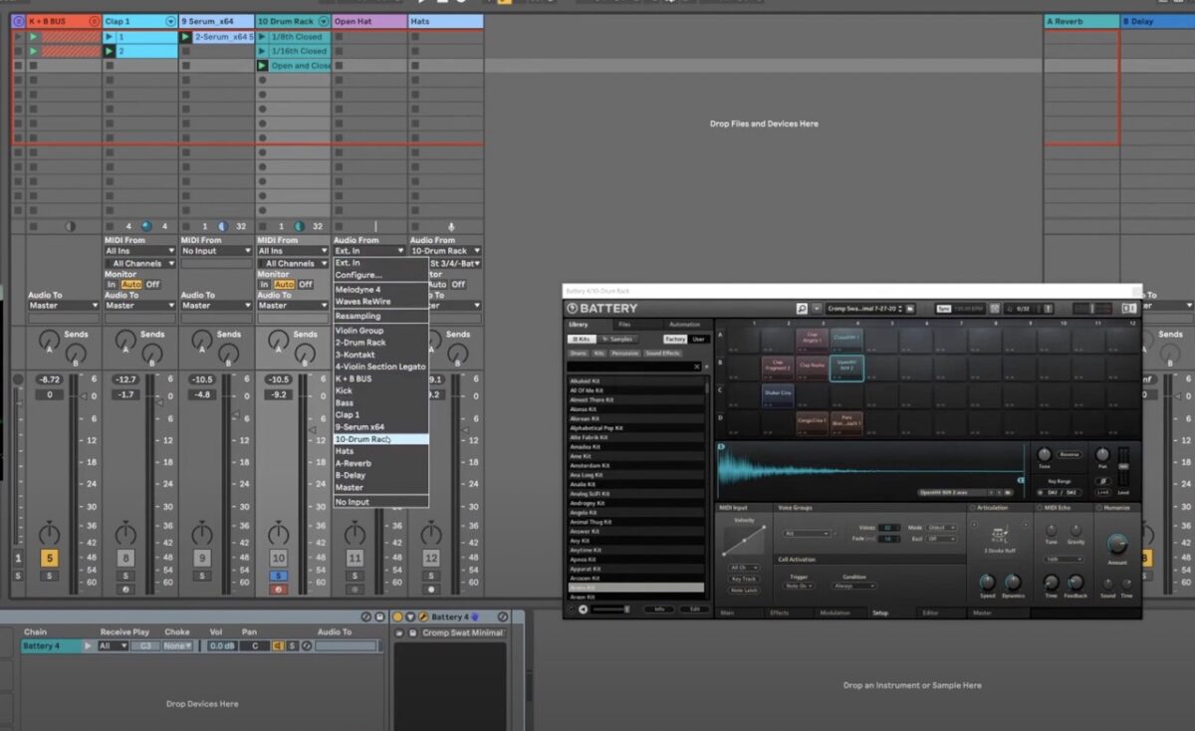Click the Key Track button
1195x731 pixels.
pyautogui.click(x=743, y=579)
